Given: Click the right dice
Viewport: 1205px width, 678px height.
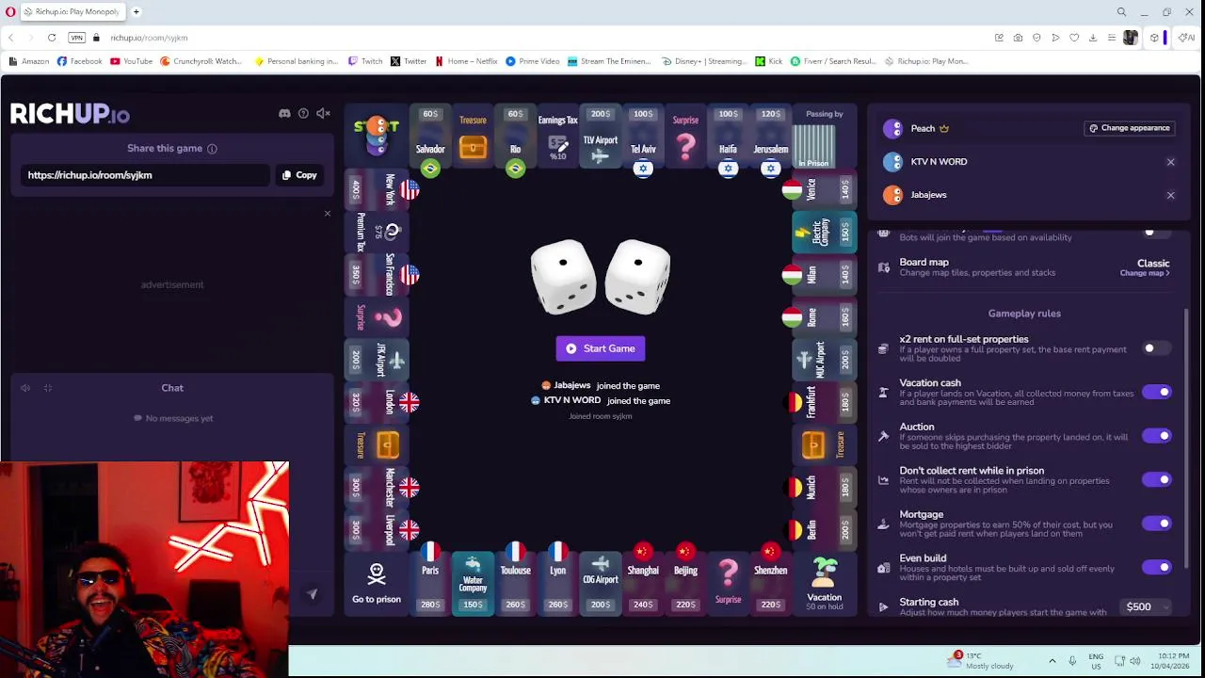Looking at the screenshot, I should click(x=638, y=275).
